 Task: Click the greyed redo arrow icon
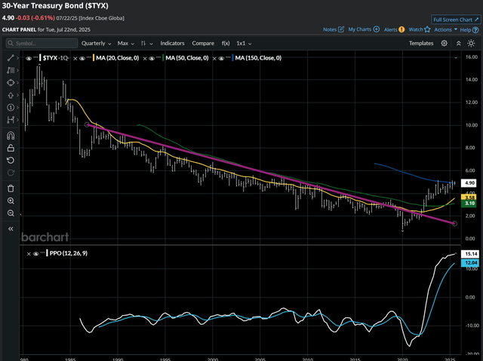(x=11, y=173)
